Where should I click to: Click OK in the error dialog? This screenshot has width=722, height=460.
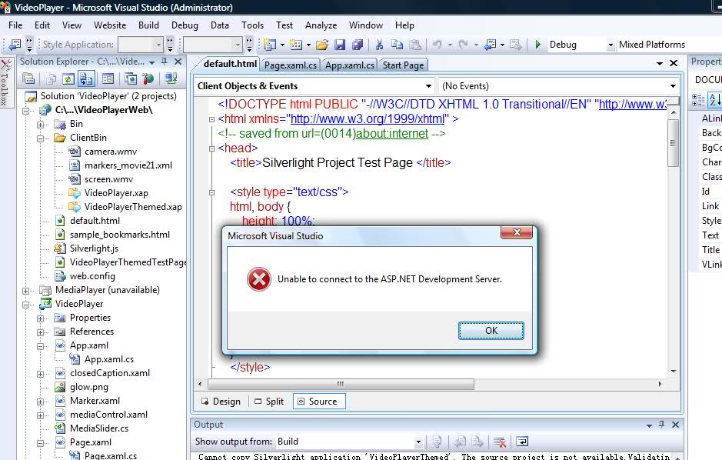pos(491,331)
